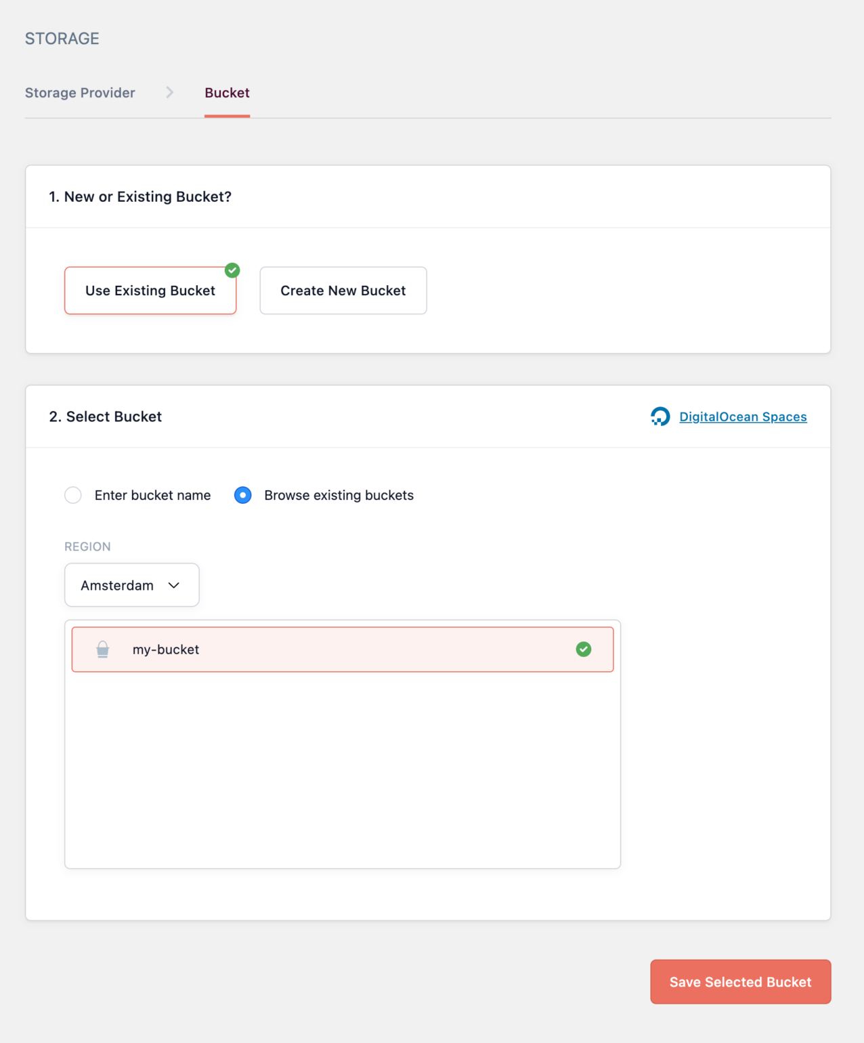This screenshot has height=1043, width=864.
Task: Click the bucket icon beside my-bucket
Action: coord(103,650)
